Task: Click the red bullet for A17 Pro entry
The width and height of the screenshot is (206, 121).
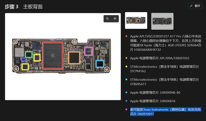Action: point(126,36)
